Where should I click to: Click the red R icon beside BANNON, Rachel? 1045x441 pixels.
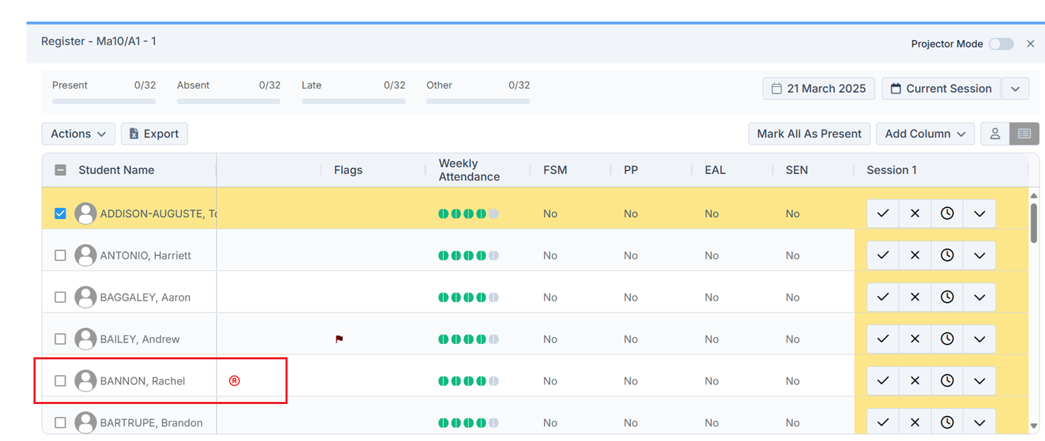click(235, 381)
